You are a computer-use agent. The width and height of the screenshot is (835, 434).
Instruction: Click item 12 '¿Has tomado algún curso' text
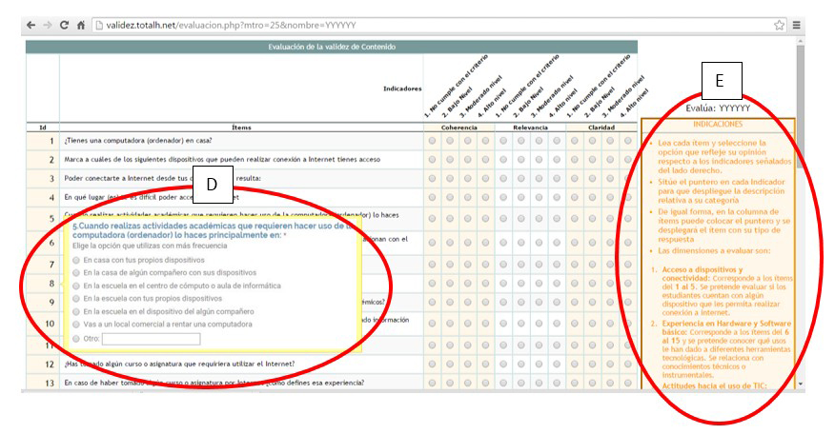179,365
